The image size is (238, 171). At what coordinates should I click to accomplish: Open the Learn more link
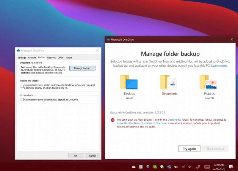click(218, 65)
